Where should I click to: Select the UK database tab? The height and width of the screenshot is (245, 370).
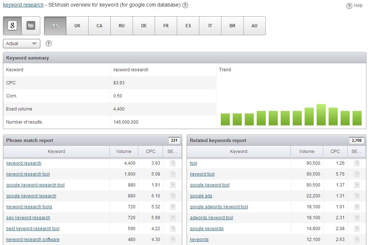77,26
